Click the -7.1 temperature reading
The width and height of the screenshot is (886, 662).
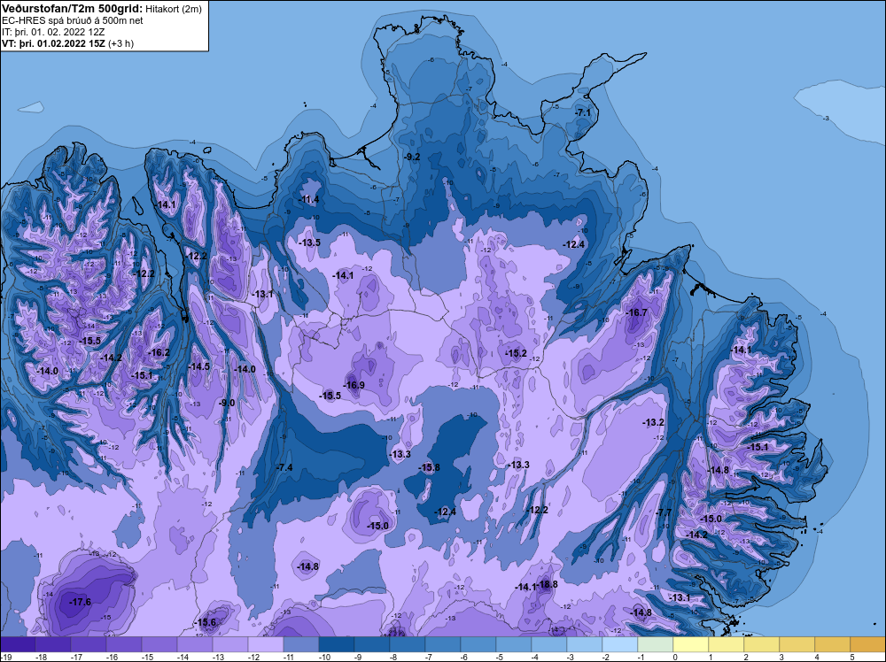[x=583, y=113]
